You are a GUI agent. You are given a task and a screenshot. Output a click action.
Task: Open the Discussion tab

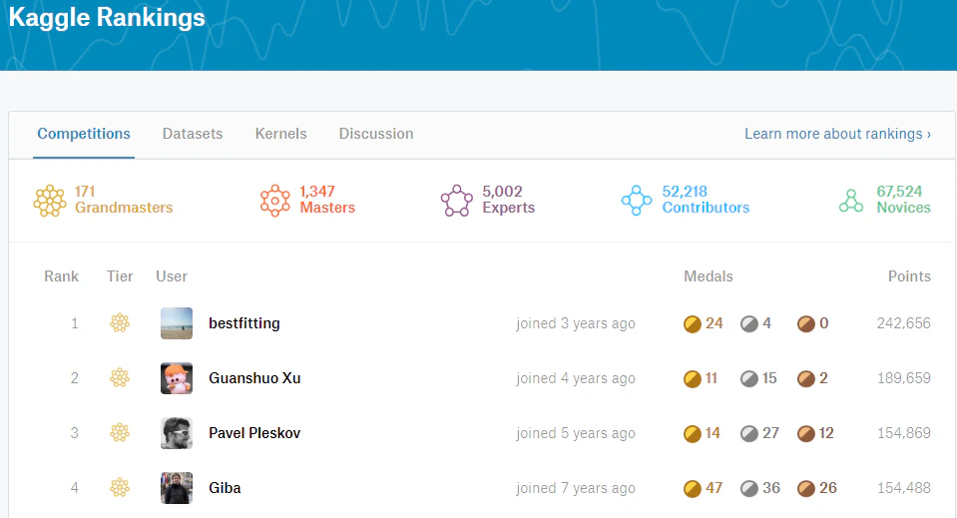[x=376, y=134]
